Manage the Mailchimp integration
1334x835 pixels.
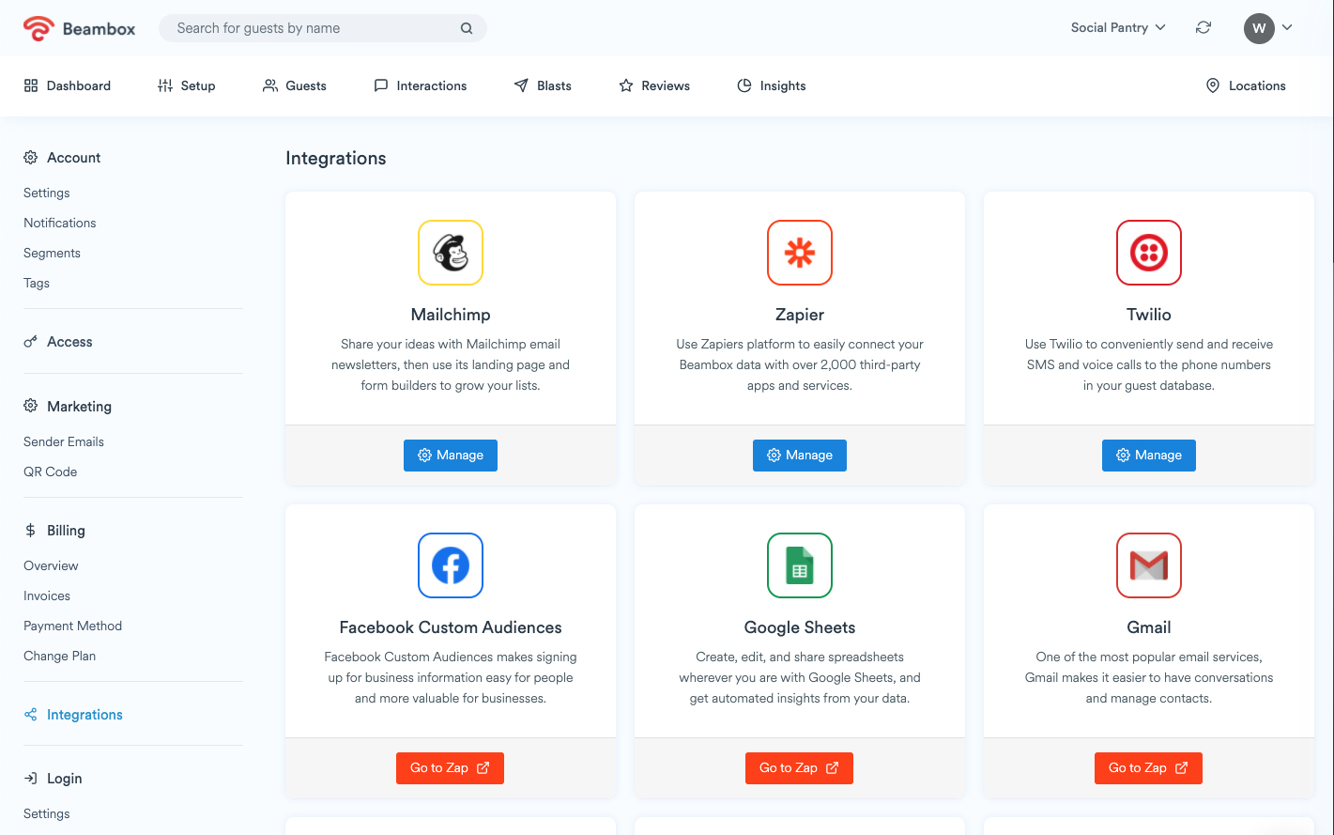click(451, 456)
